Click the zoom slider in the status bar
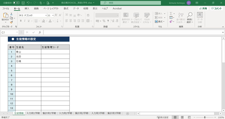This screenshot has width=225, height=119. click(204, 117)
